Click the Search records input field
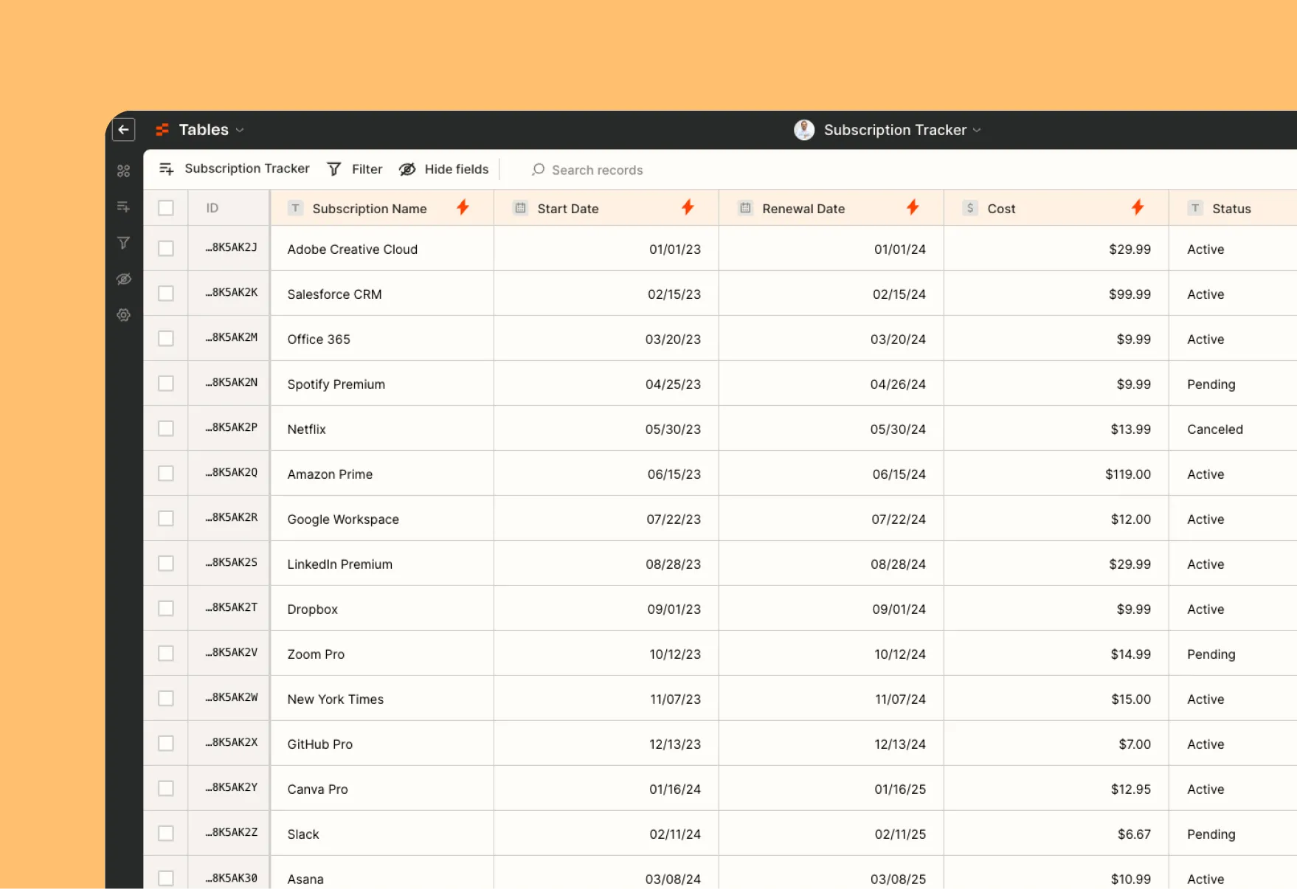The width and height of the screenshot is (1297, 889). pyautogui.click(x=596, y=170)
